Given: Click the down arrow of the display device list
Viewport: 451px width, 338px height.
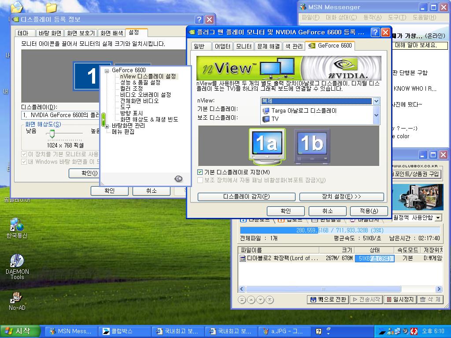Looking at the screenshot, I should click(376, 115).
